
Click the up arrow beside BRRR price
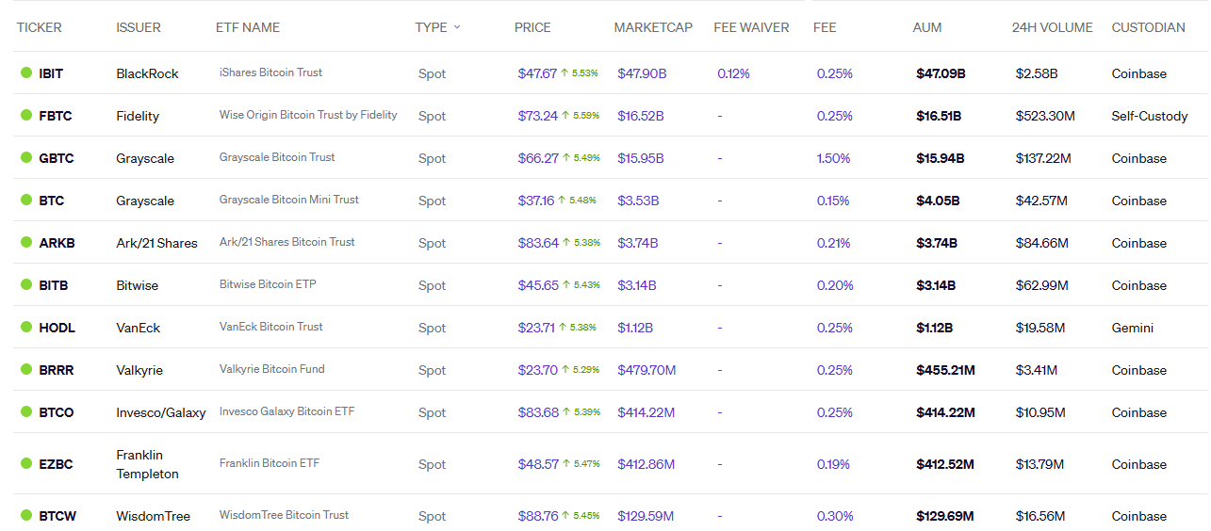pos(565,370)
